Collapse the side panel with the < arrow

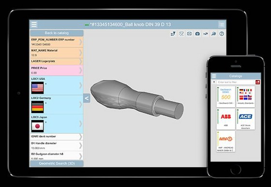[87, 98]
